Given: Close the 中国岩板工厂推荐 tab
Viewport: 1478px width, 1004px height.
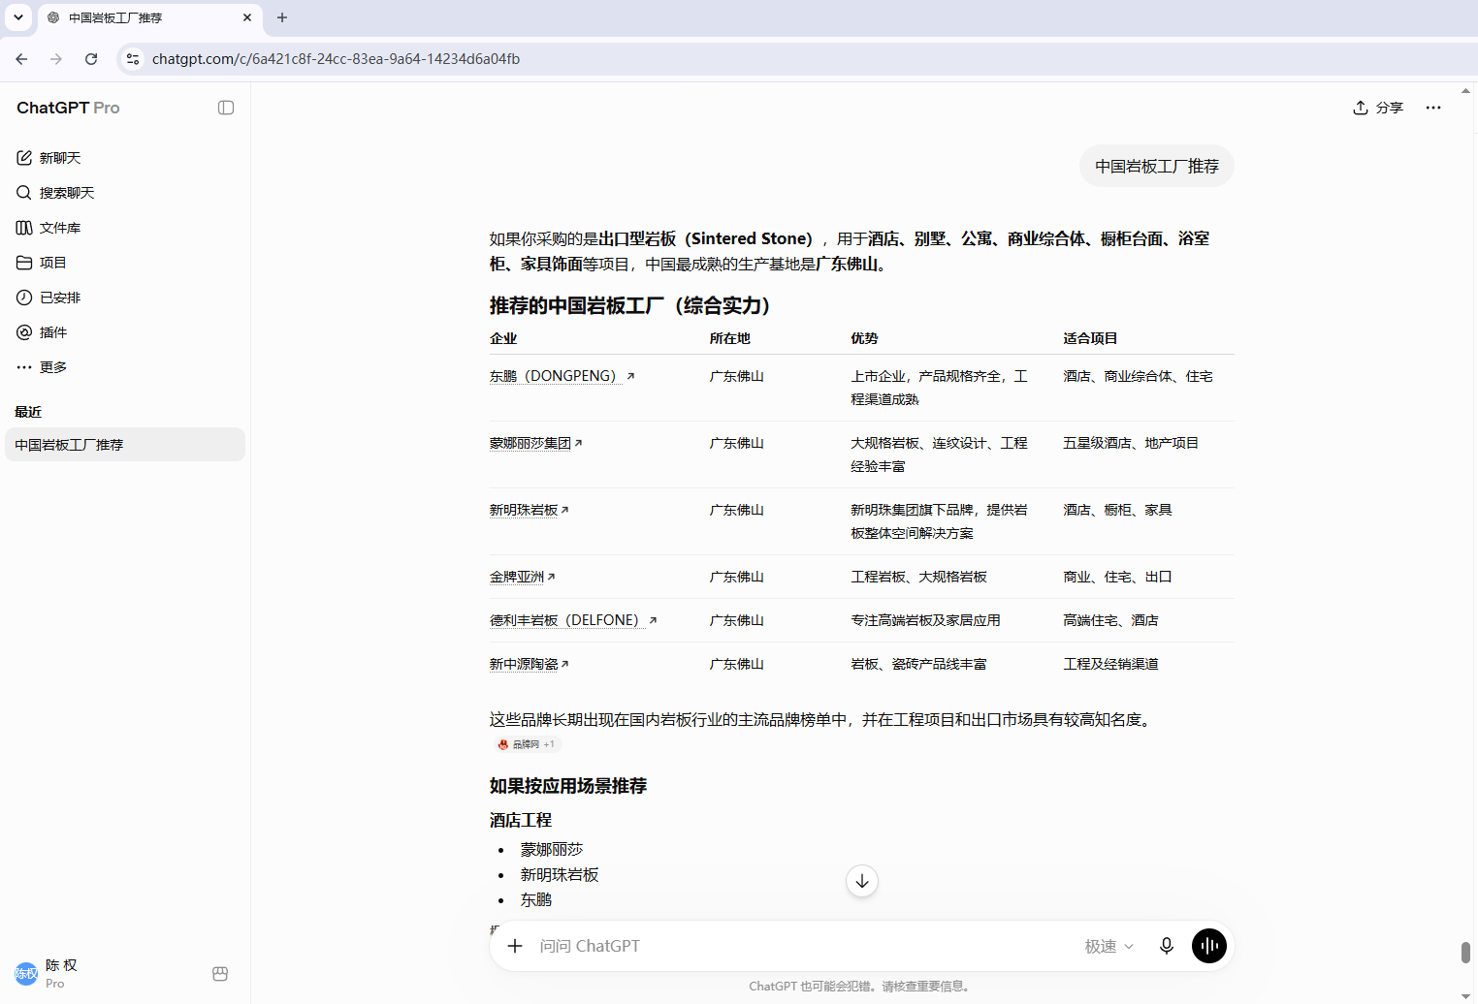Looking at the screenshot, I should (x=247, y=17).
